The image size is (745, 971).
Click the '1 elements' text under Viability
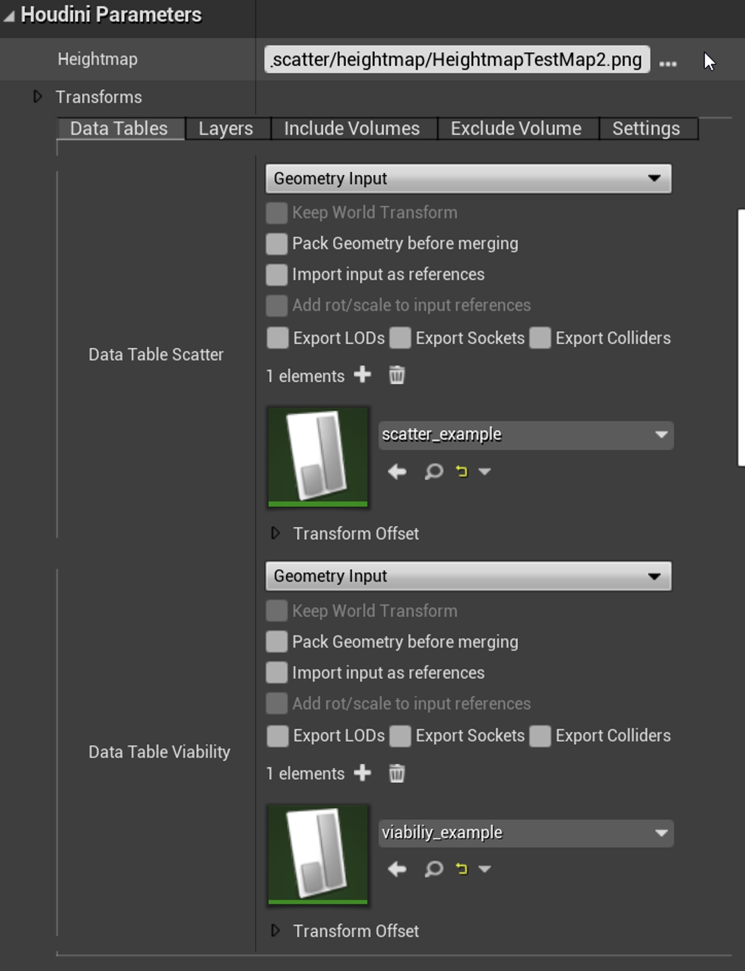tap(305, 773)
